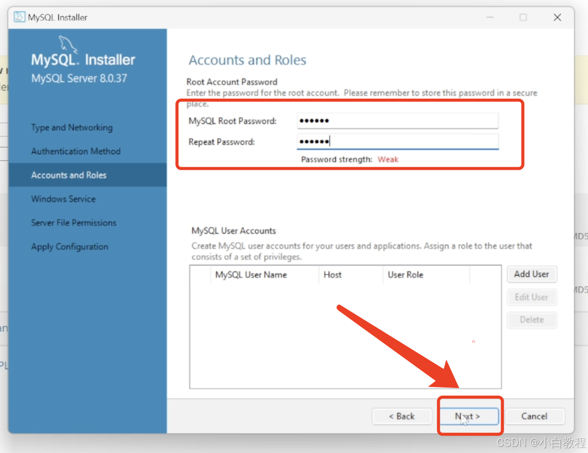
Task: Sort by Host column header
Action: [x=351, y=275]
